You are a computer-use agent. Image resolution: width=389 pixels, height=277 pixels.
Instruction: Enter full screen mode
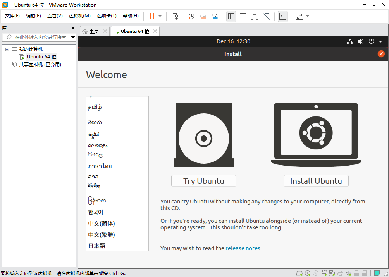point(255,16)
